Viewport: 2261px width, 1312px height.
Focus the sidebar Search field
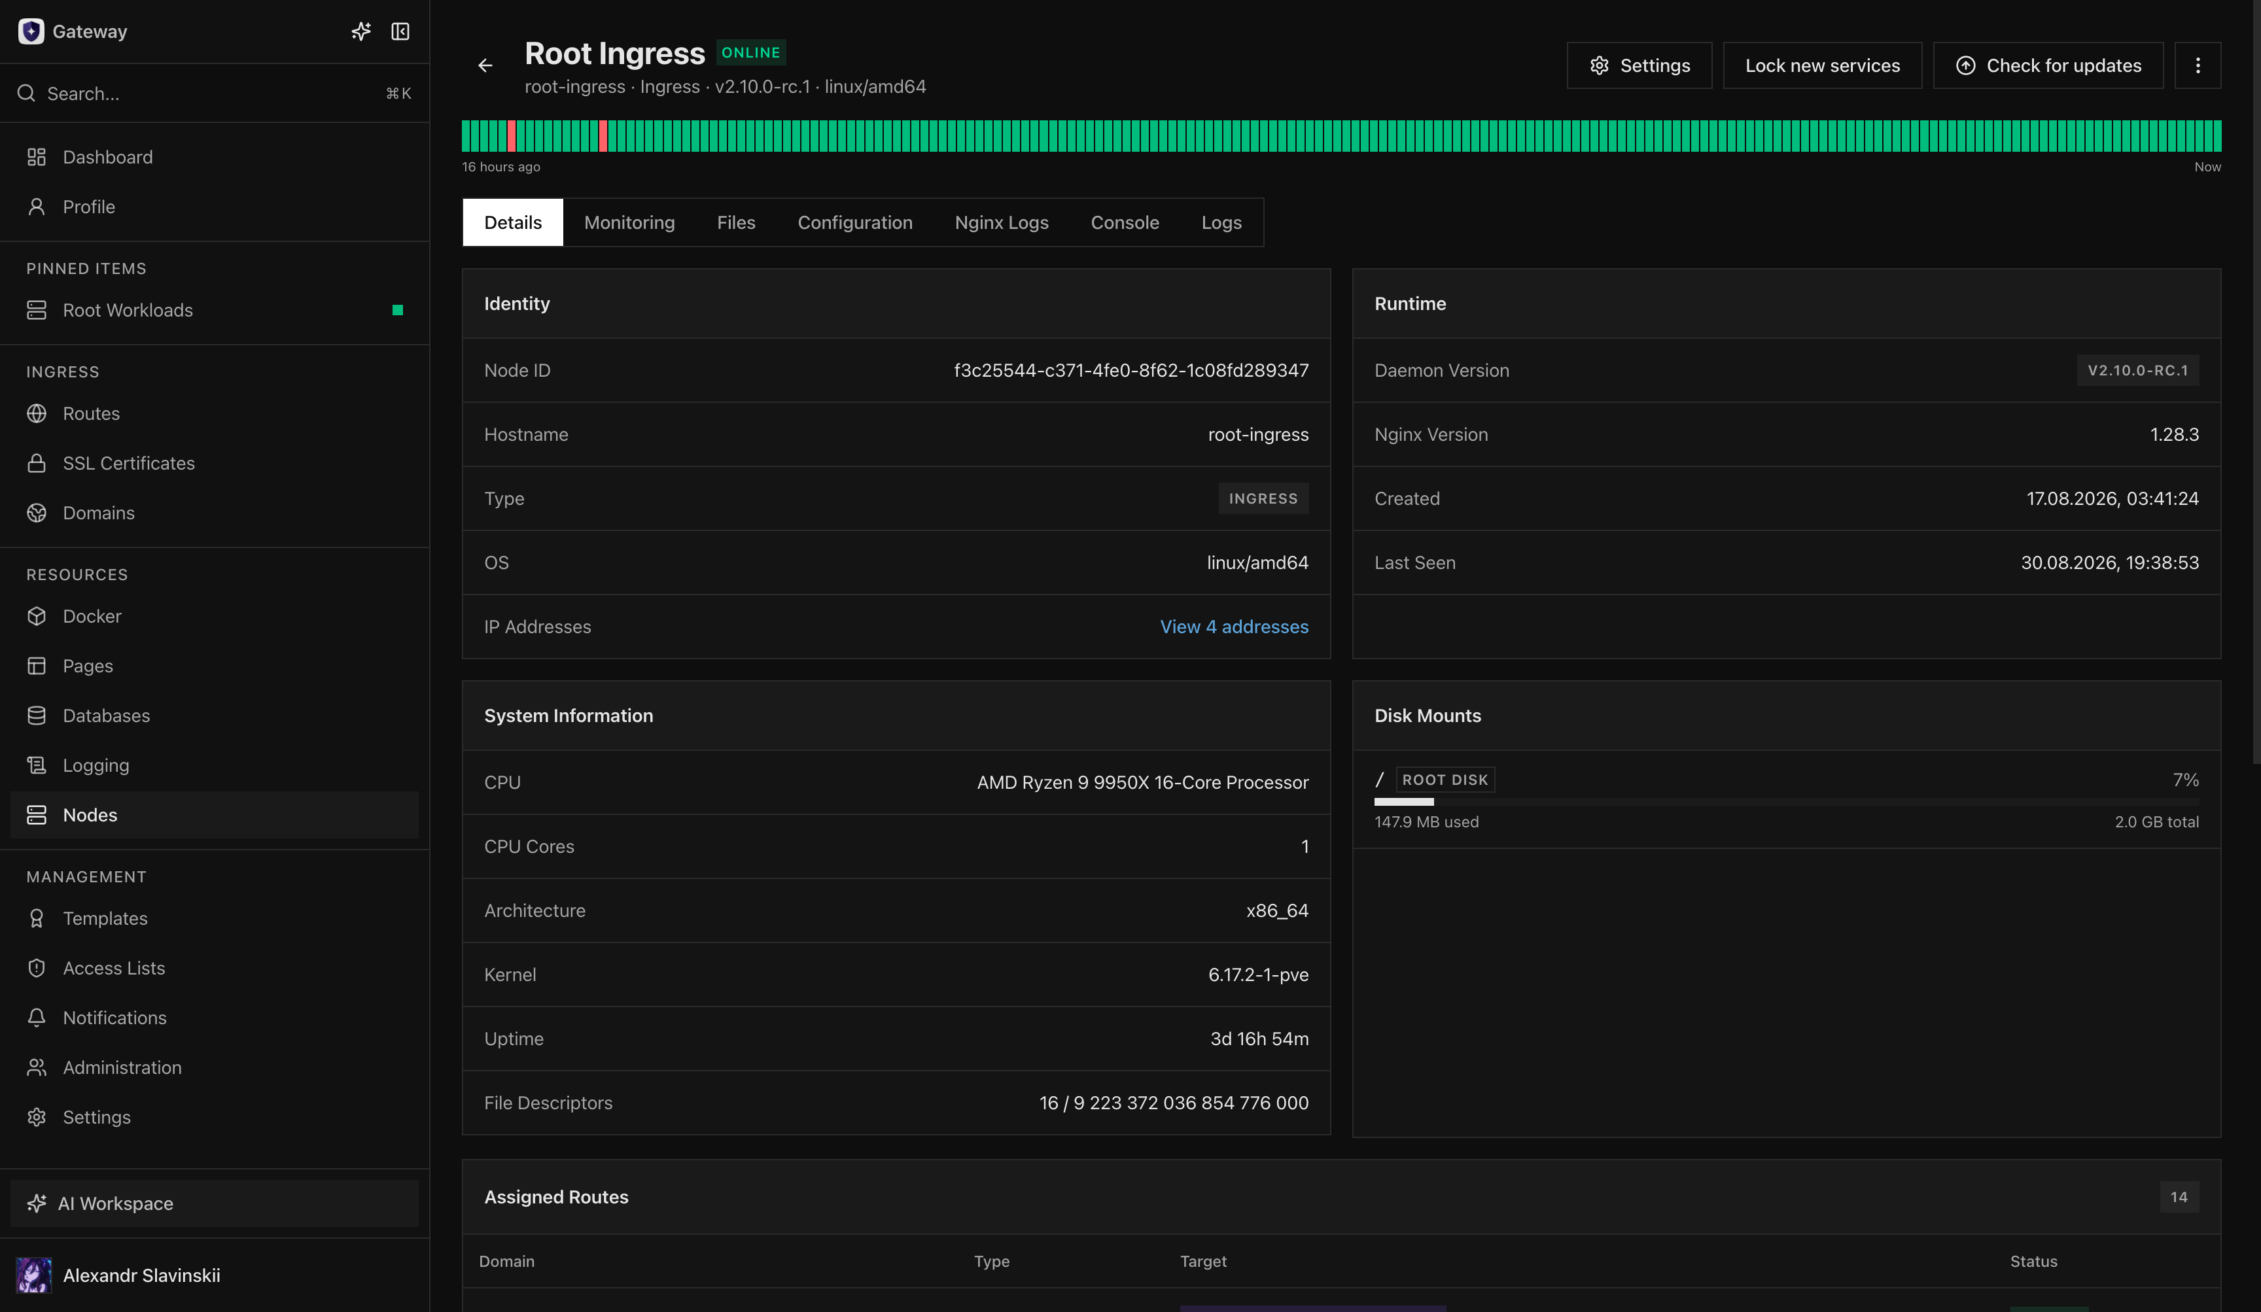pos(215,94)
